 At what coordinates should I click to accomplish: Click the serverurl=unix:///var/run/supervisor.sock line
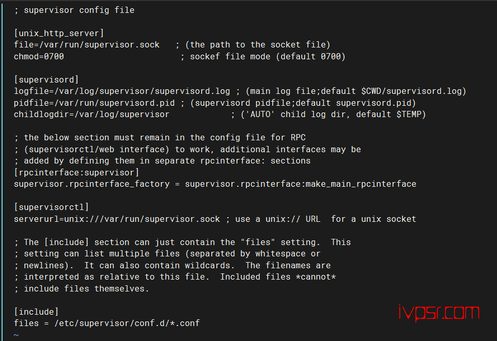[x=117, y=219]
